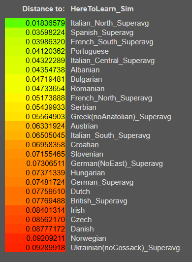Select the Serbian population label
Screen dimensions: 192x262
(x=83, y=107)
